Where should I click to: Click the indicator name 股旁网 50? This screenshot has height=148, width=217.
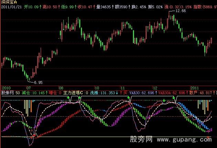11,93
